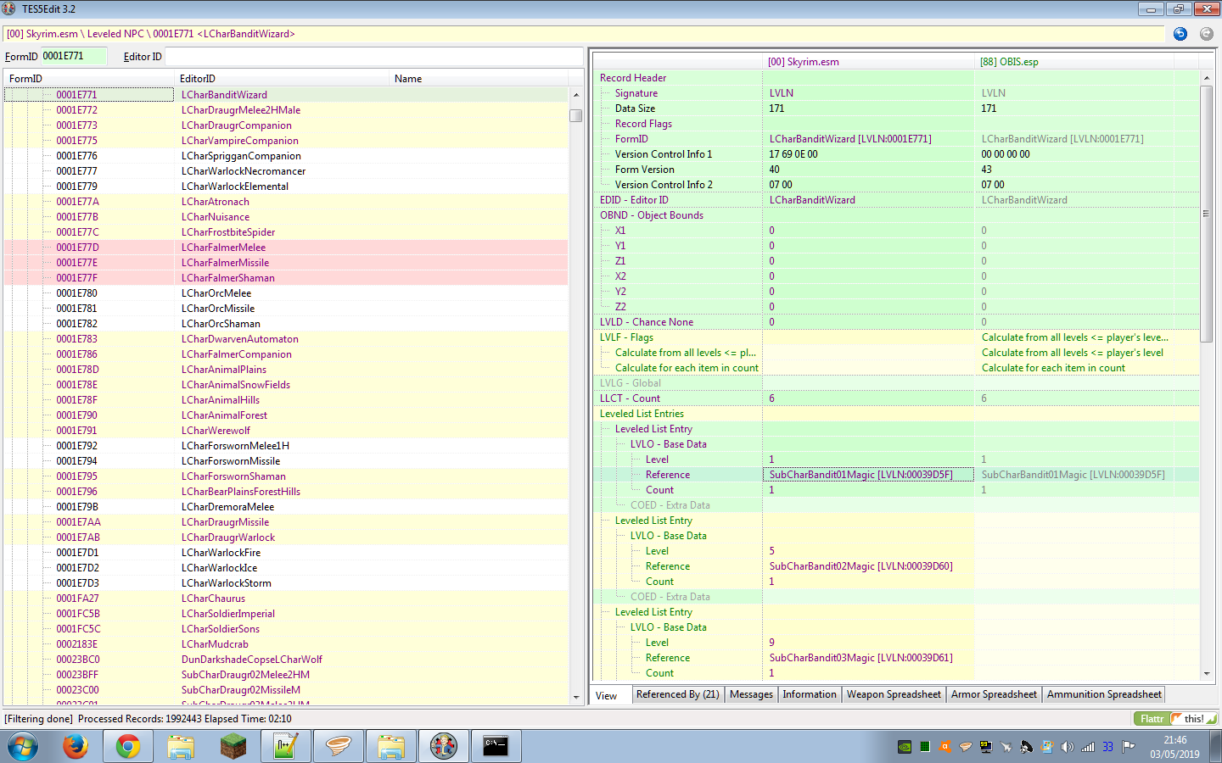Click the grey forward navigation arrow
Image resolution: width=1222 pixels, height=763 pixels.
(x=1206, y=34)
